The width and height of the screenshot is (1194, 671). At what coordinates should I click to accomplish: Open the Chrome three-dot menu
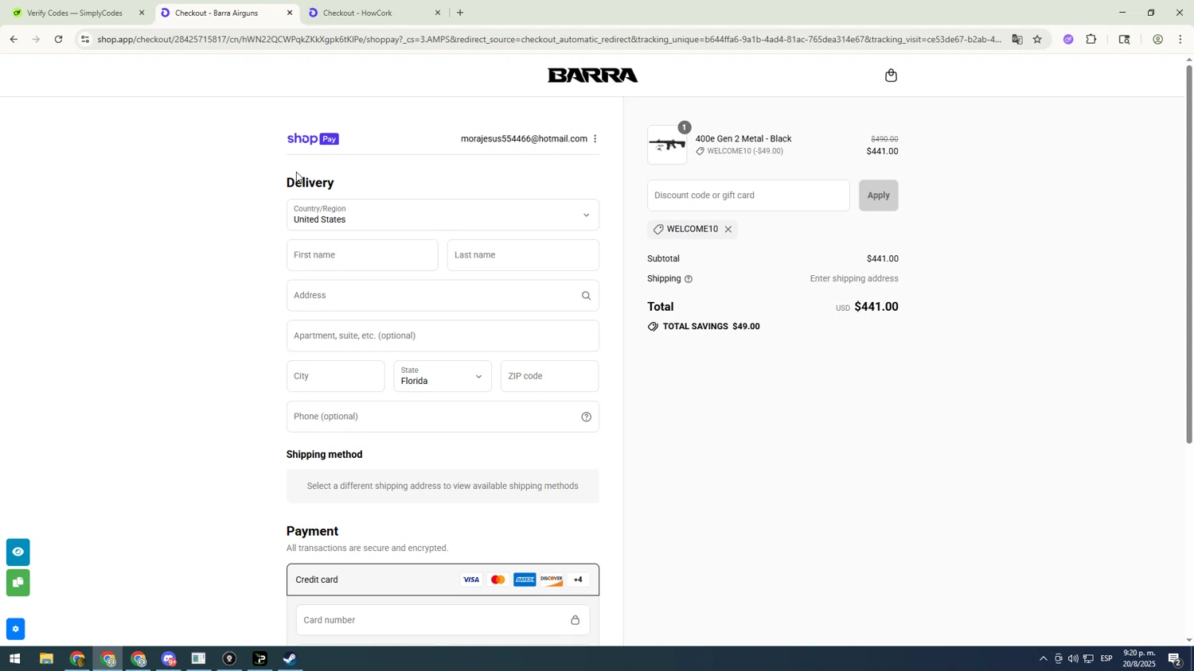(x=1180, y=39)
